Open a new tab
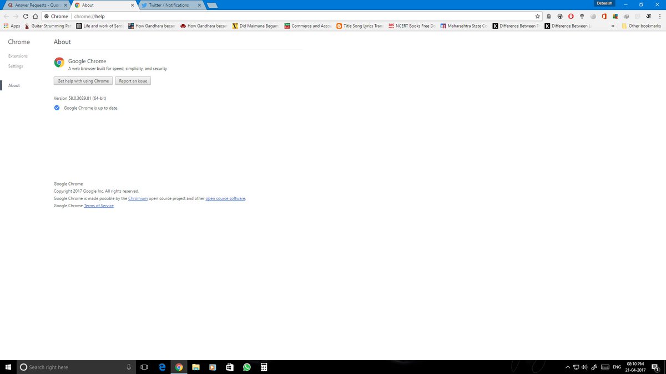 point(212,6)
